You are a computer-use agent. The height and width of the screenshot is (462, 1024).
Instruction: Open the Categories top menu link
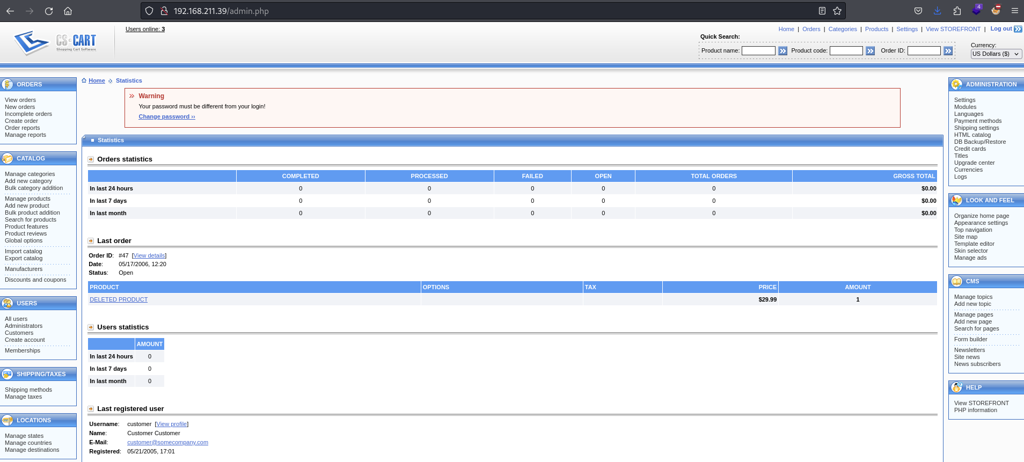(x=842, y=29)
